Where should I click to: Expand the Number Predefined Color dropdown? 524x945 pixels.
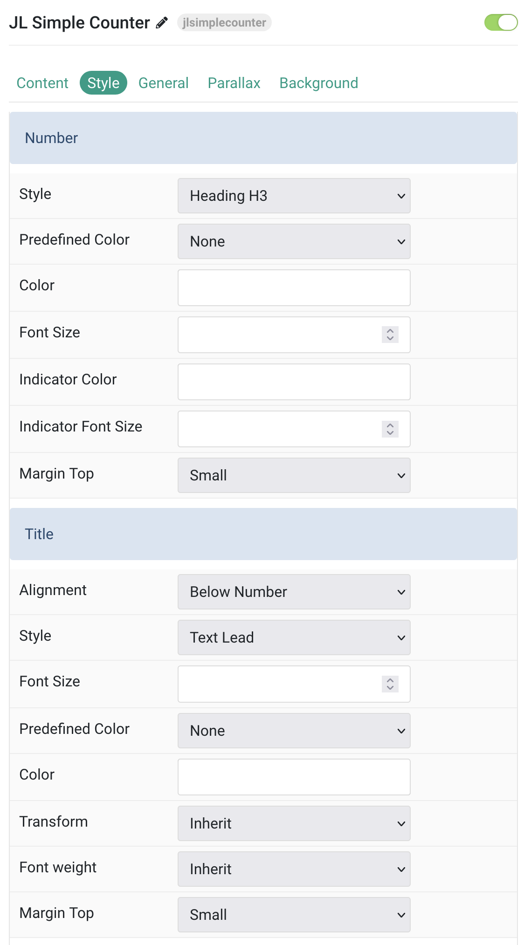294,241
